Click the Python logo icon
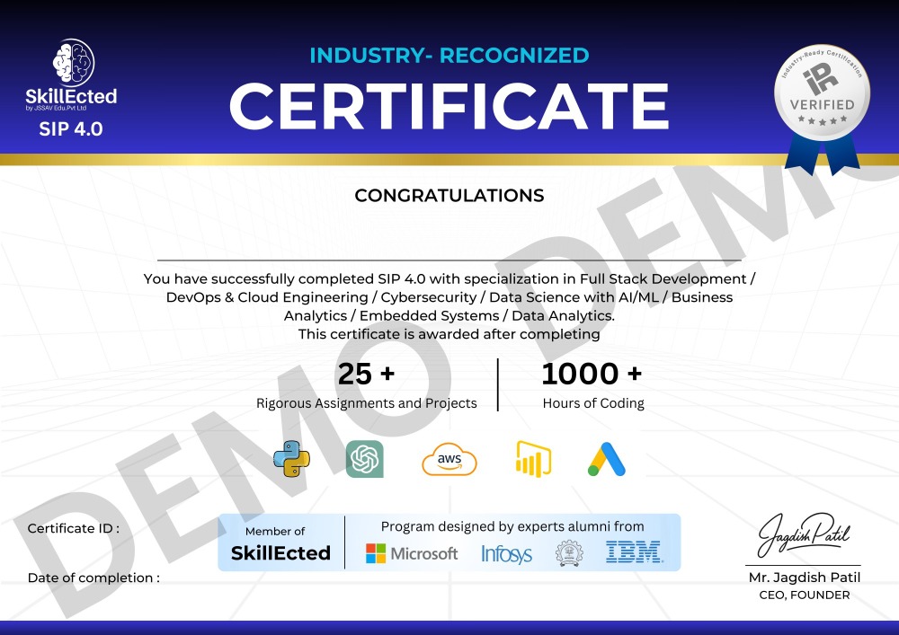 (x=291, y=459)
